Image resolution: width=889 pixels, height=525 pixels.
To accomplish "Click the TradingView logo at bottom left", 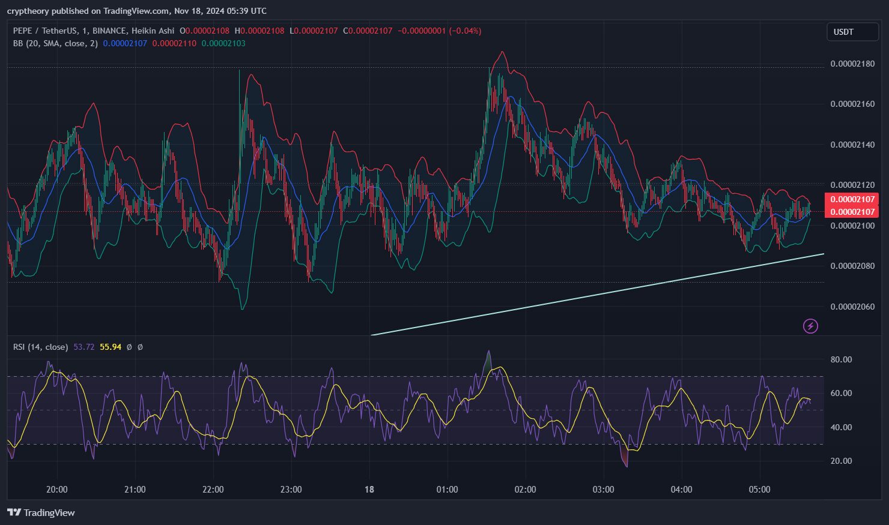I will coord(41,512).
